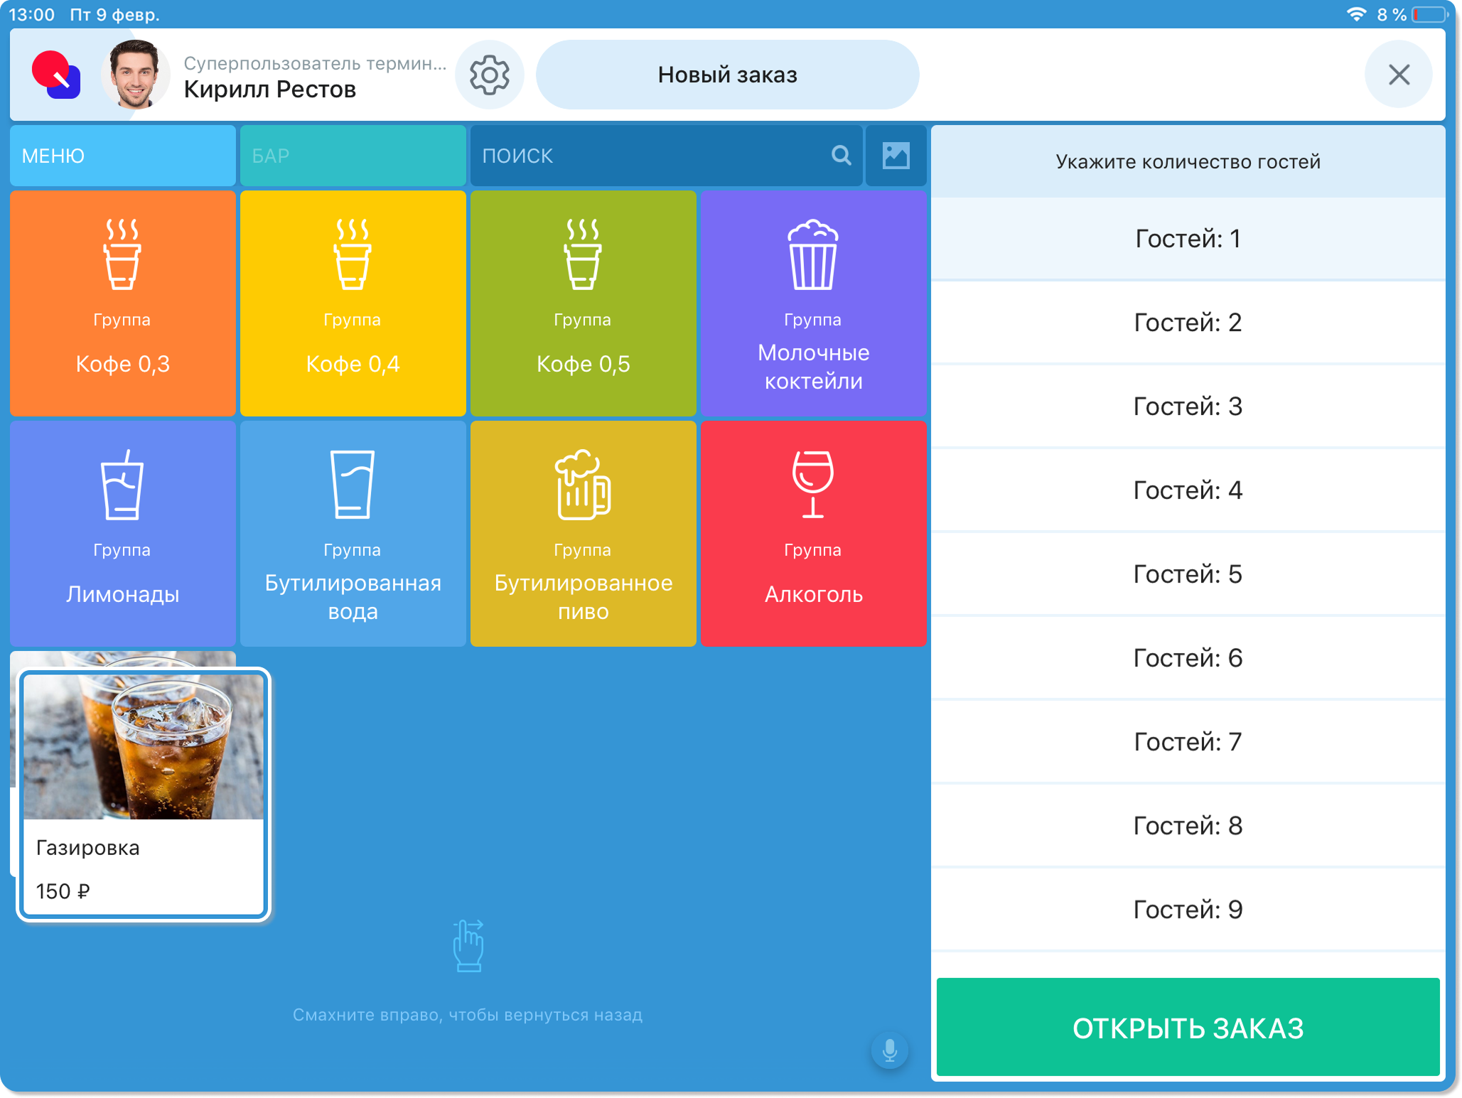Open the Лимонады group tile
This screenshot has width=1462, height=1098.
[122, 533]
